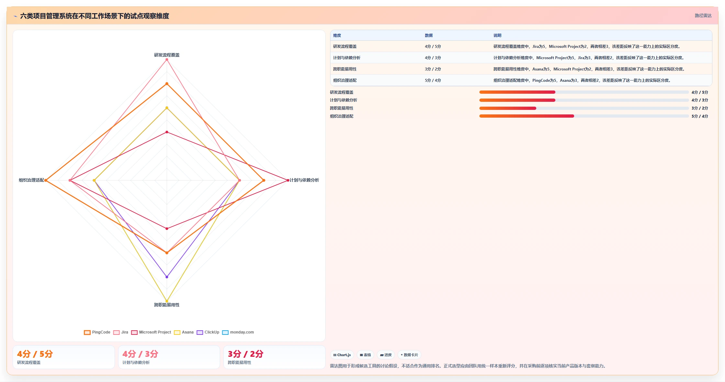
Task: Click the 研发流程覆盖 label in the progress list
Action: point(341,92)
